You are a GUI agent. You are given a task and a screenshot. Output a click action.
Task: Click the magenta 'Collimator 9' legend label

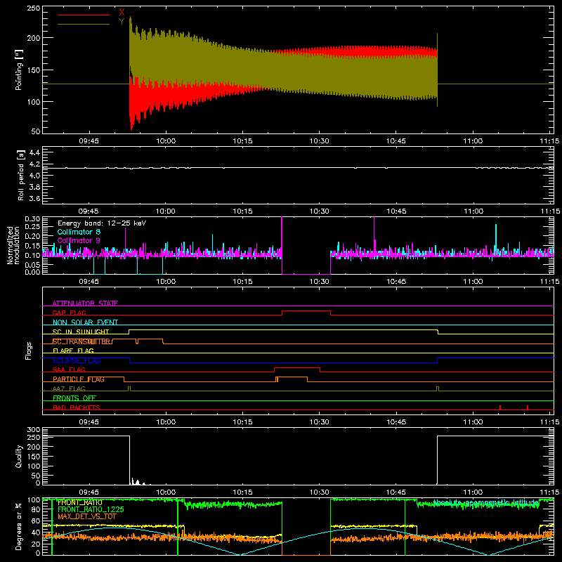[x=79, y=240]
